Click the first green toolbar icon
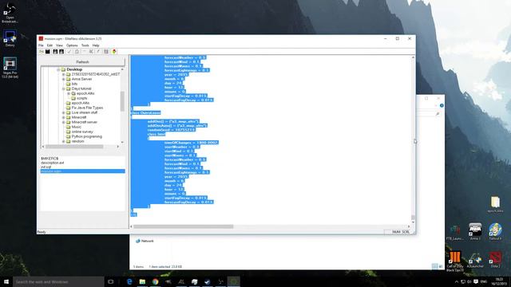 point(42,51)
